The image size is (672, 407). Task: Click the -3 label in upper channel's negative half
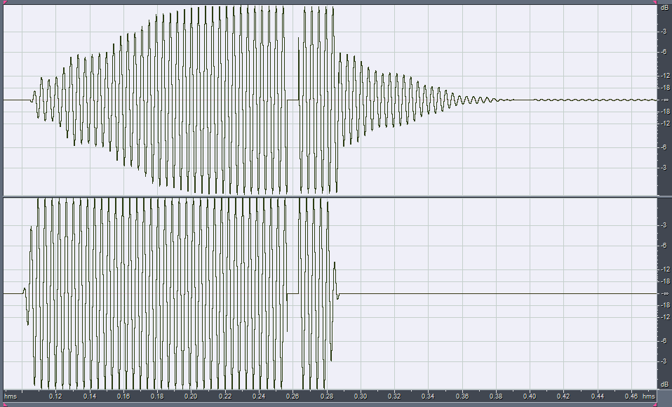[664, 168]
